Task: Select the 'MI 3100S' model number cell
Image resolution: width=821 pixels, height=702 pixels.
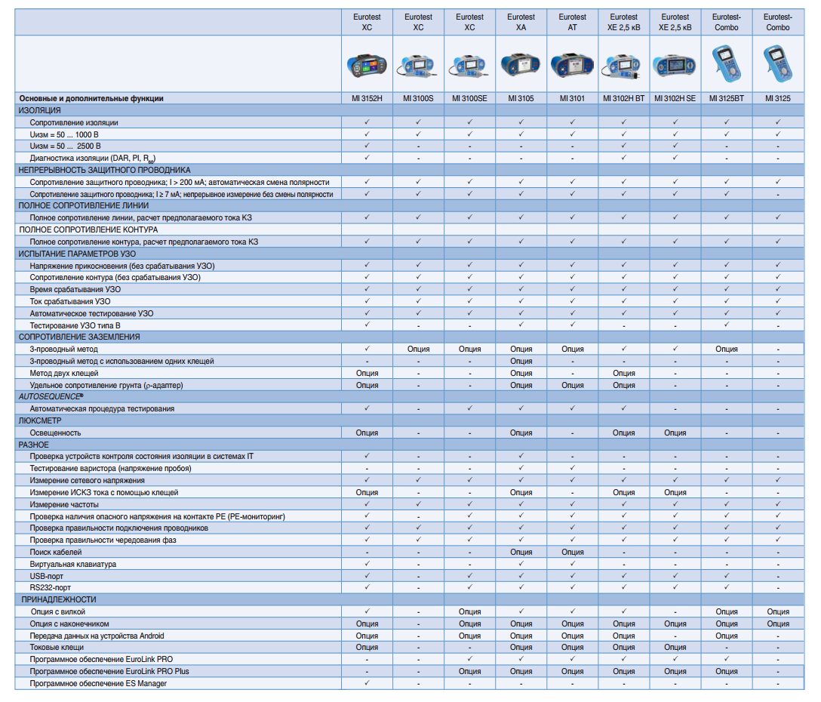Action: 418,98
